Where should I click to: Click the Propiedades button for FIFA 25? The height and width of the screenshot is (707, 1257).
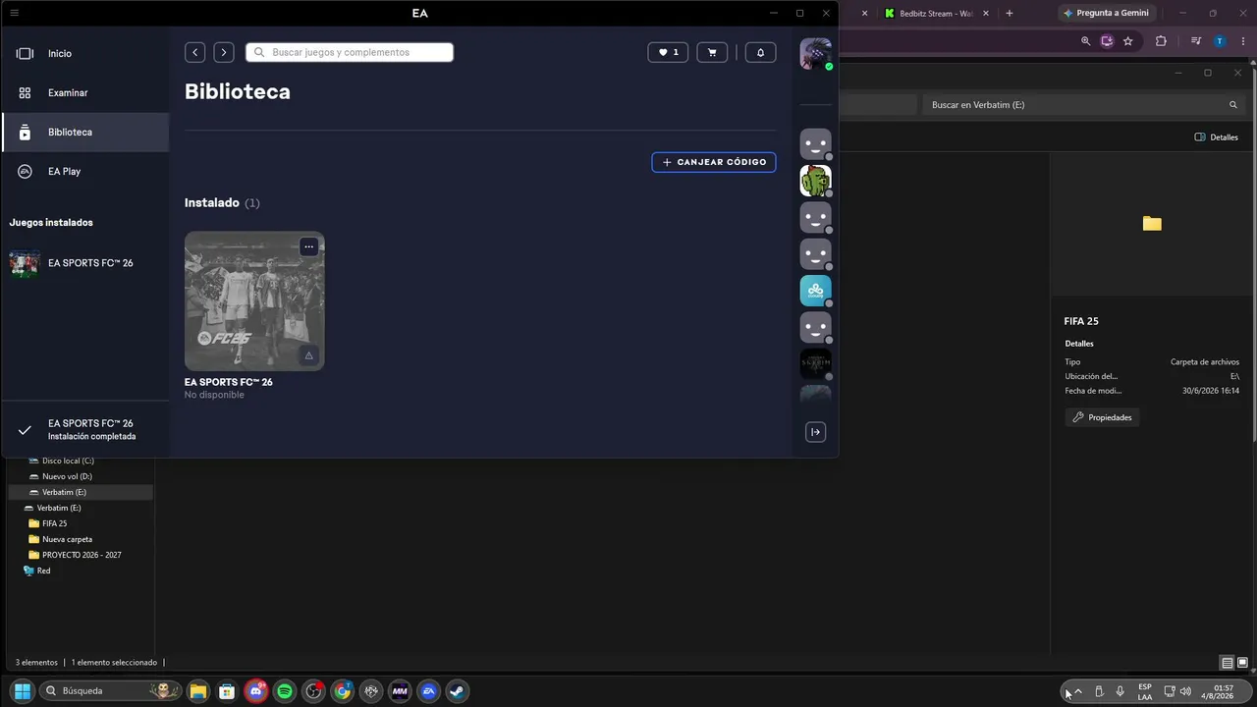tap(1103, 417)
